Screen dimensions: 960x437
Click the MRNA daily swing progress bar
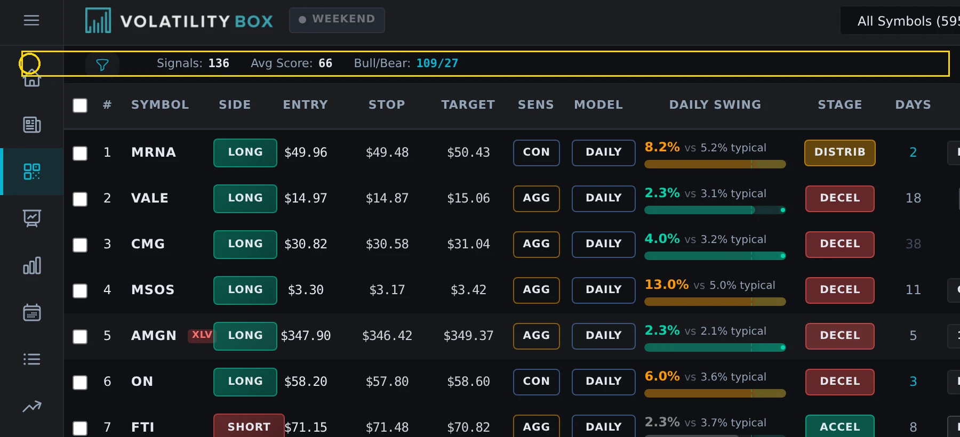(x=715, y=164)
